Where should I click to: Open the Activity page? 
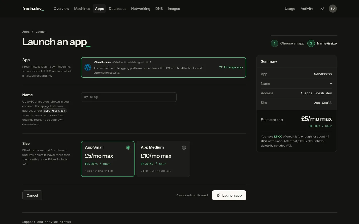click(307, 9)
